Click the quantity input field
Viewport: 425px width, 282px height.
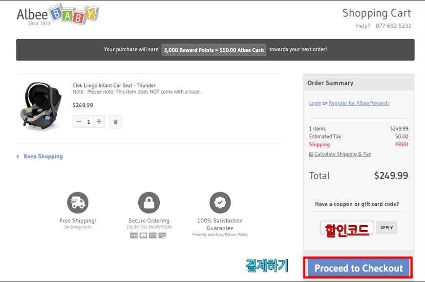[88, 122]
